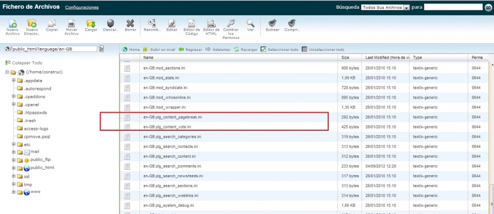Reload listing with Recargar

pos(246,49)
